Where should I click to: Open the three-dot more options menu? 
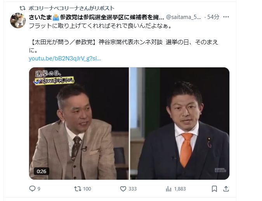pyautogui.click(x=226, y=17)
